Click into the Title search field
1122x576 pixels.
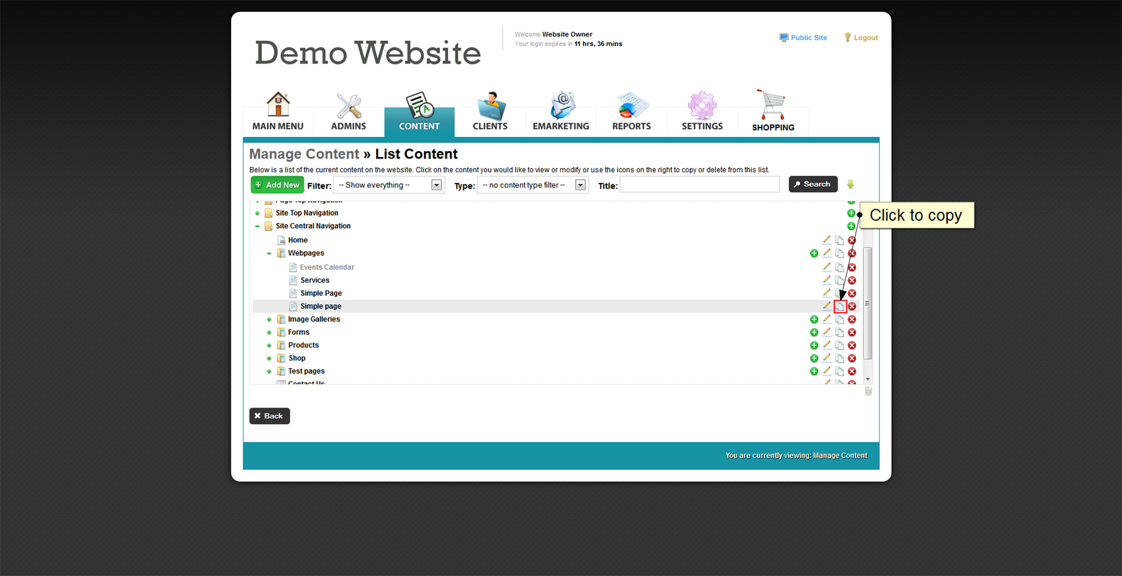click(699, 185)
